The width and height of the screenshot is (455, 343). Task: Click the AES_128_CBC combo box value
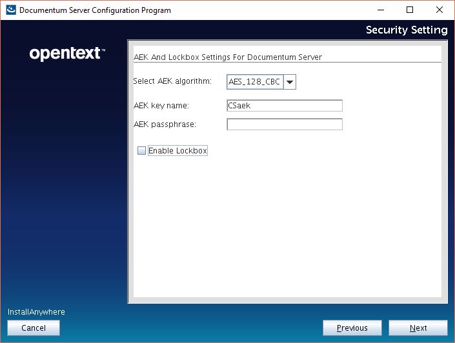[255, 82]
